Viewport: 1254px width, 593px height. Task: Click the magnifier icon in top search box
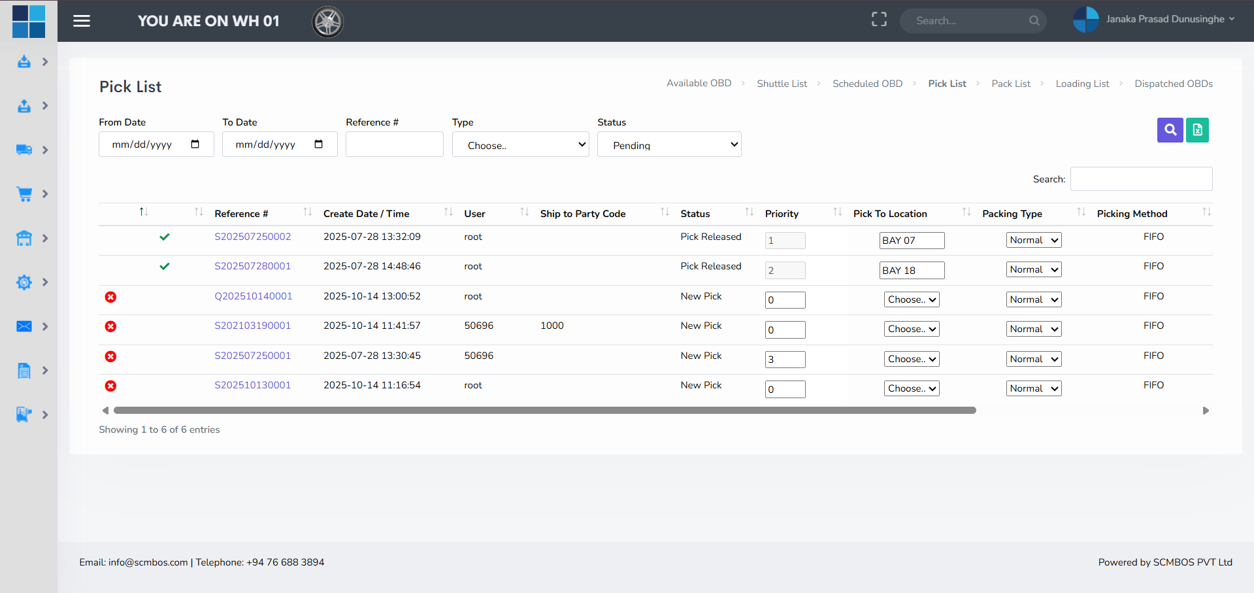click(1034, 21)
